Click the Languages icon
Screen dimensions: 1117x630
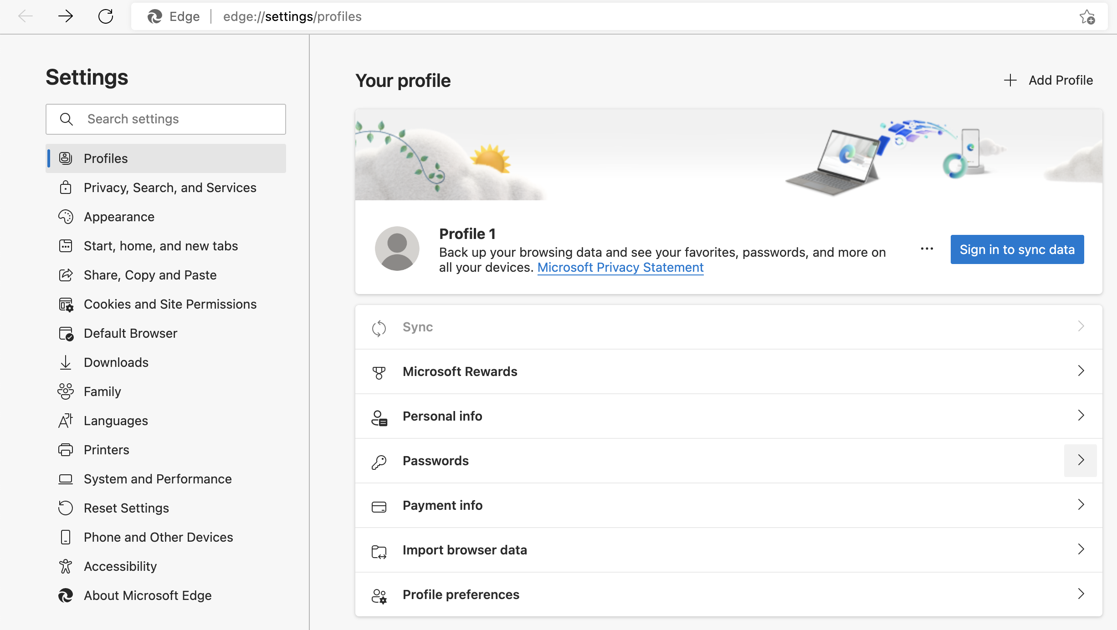coord(66,421)
